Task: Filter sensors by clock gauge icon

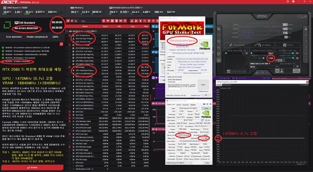Action: [153, 21]
